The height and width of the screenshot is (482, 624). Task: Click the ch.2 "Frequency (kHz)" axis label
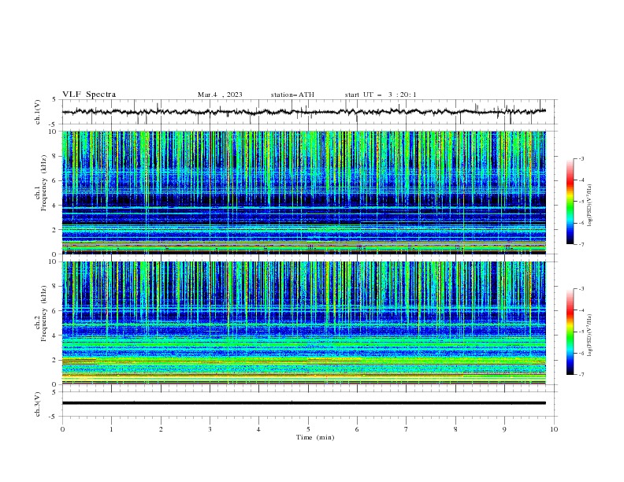pyautogui.click(x=44, y=313)
